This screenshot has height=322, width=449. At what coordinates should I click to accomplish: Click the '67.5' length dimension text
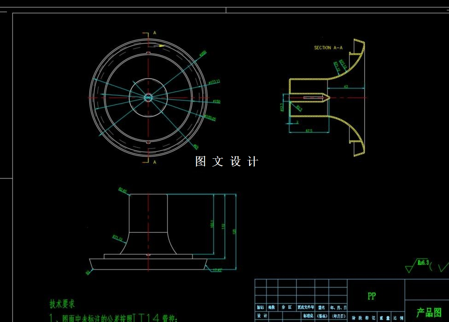point(309,131)
